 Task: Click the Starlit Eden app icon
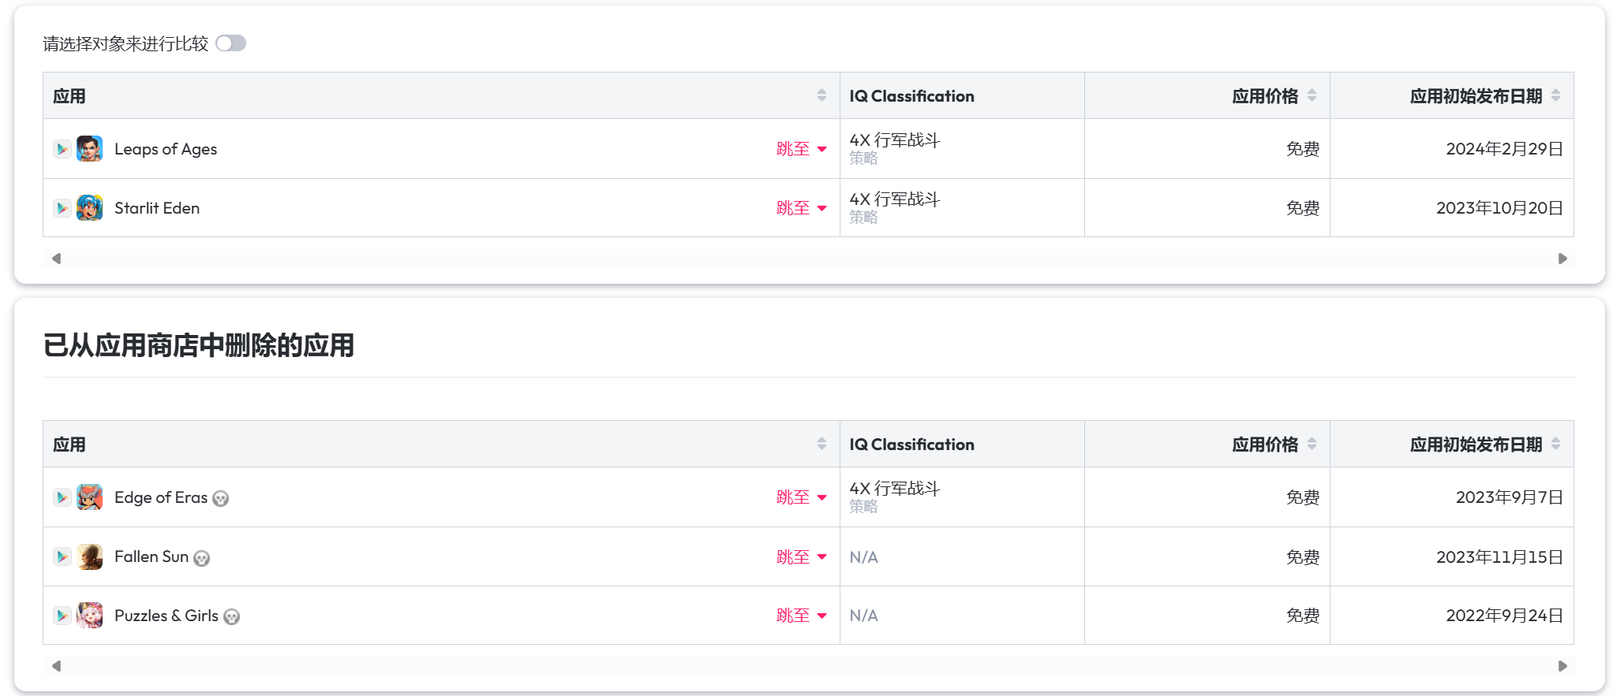[x=89, y=208]
